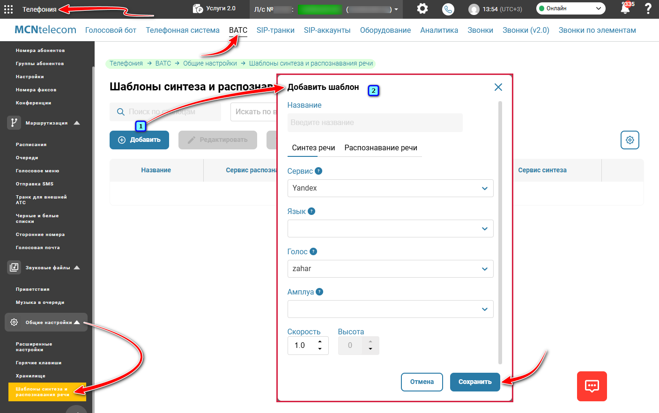Open Очереди sidebar item

[x=27, y=158]
